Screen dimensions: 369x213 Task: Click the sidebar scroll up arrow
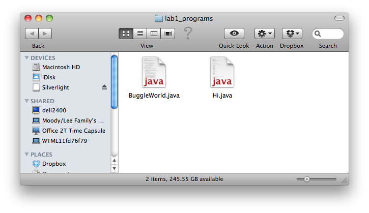(x=114, y=161)
